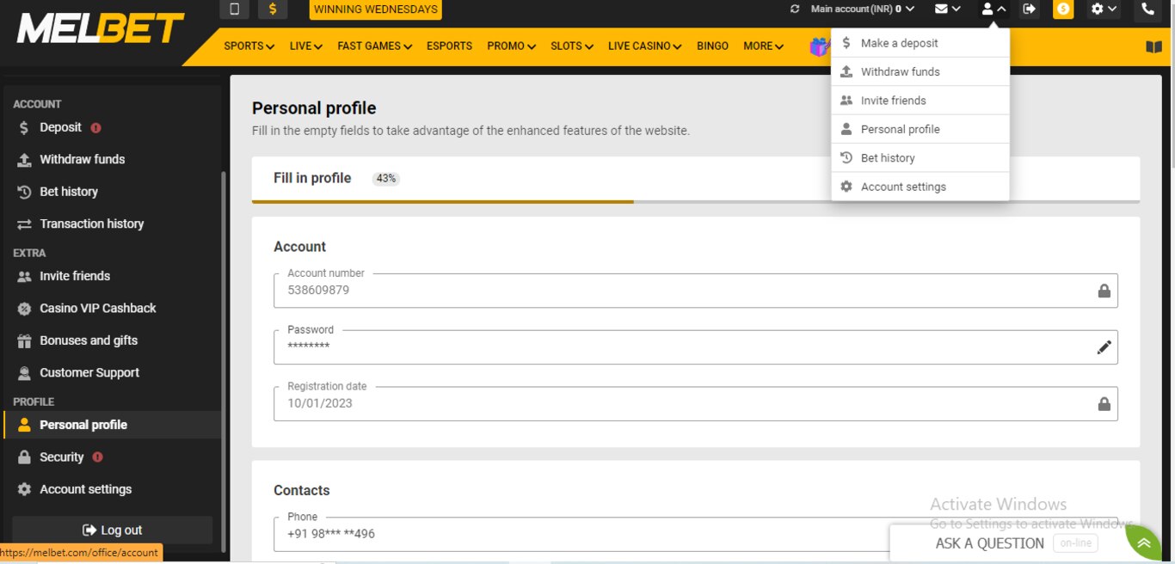This screenshot has width=1175, height=564.
Task: Expand the SPORTS dropdown menu
Action: click(x=249, y=46)
